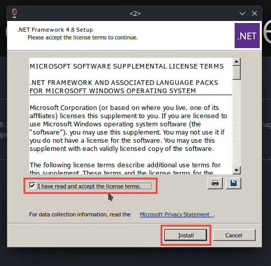The height and width of the screenshot is (266, 271).
Task: Click the Install button
Action: 185,235
